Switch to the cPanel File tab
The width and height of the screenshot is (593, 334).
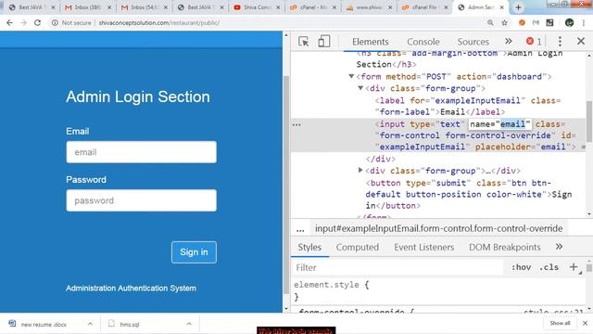pyautogui.click(x=424, y=7)
